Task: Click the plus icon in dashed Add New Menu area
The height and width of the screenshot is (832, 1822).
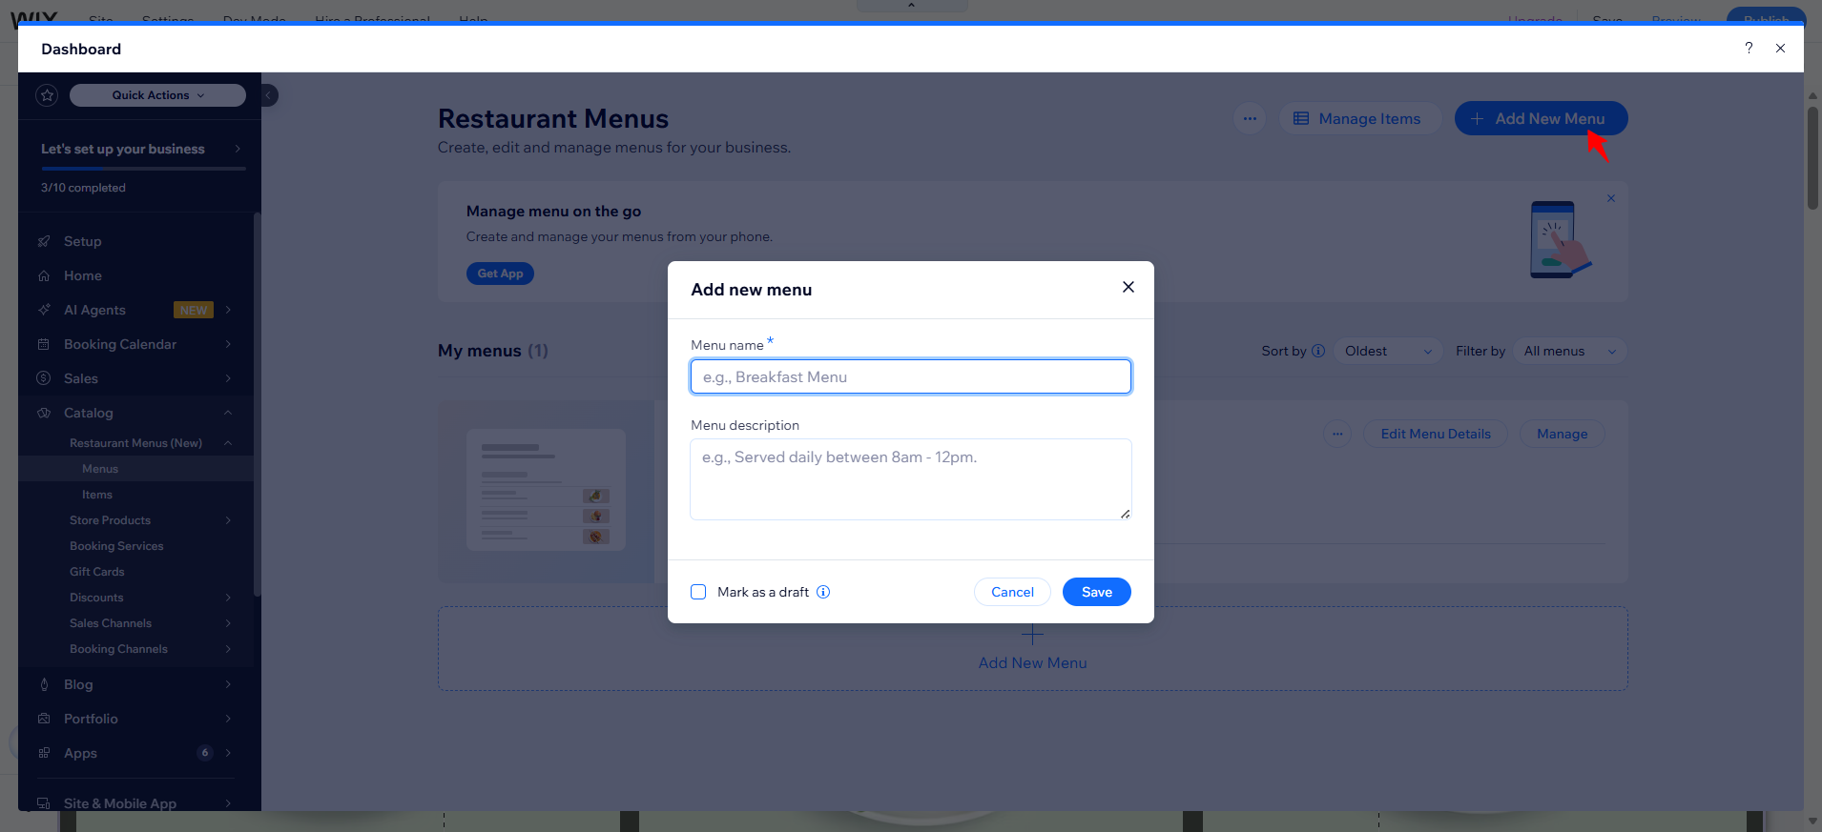Action: pos(1032,635)
